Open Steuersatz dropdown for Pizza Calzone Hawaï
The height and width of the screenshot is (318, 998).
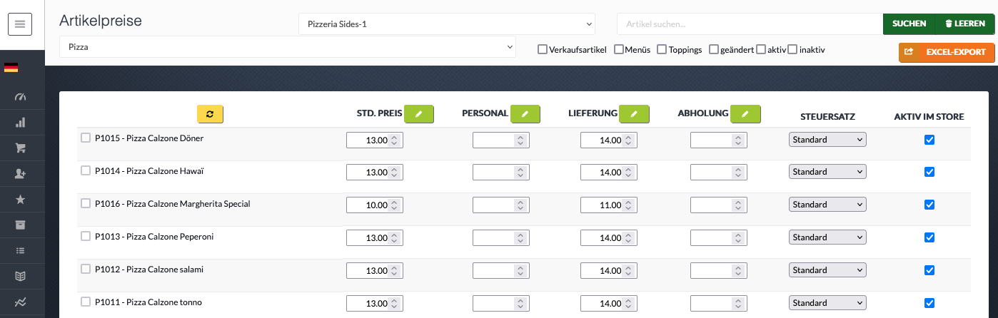tap(827, 172)
